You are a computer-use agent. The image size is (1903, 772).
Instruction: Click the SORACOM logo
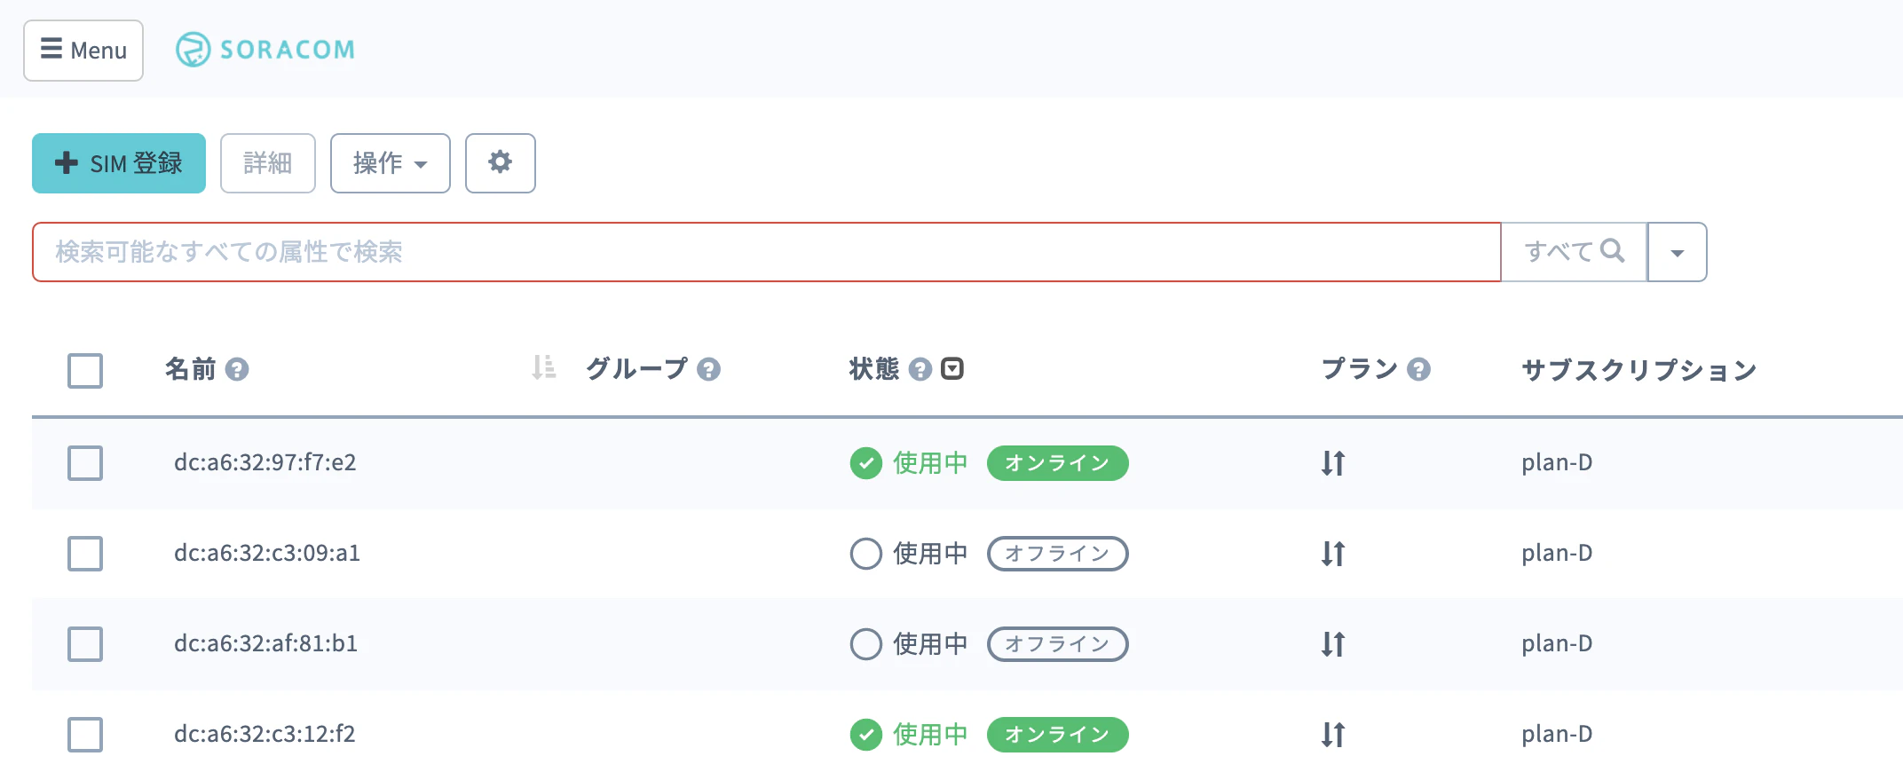[265, 50]
